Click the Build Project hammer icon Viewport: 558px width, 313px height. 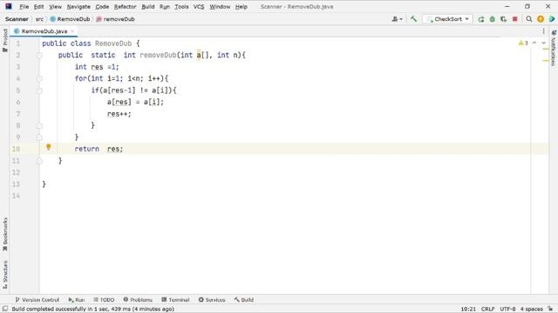(413, 19)
